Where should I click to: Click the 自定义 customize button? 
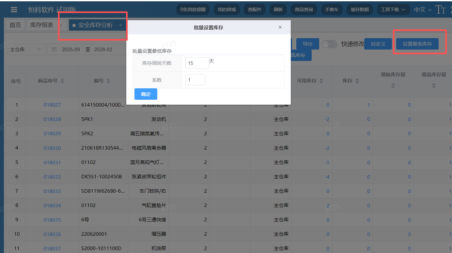(x=378, y=43)
